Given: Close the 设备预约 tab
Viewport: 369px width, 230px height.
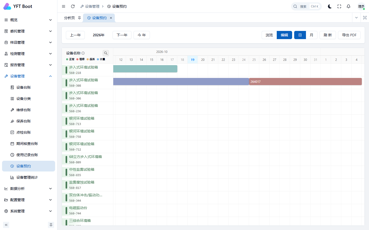Looking at the screenshot, I should pyautogui.click(x=111, y=18).
